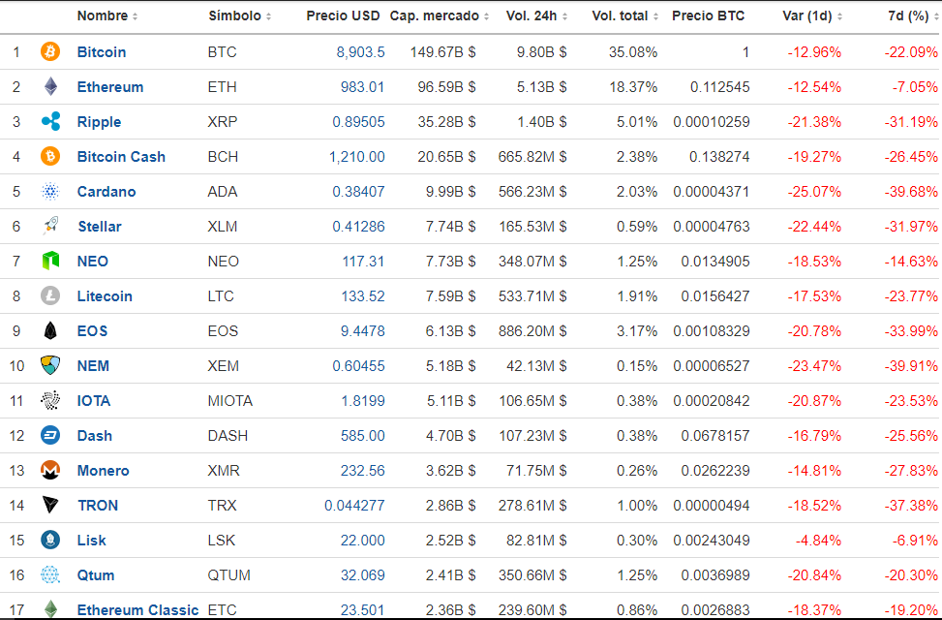Open the Dash name link

(94, 436)
